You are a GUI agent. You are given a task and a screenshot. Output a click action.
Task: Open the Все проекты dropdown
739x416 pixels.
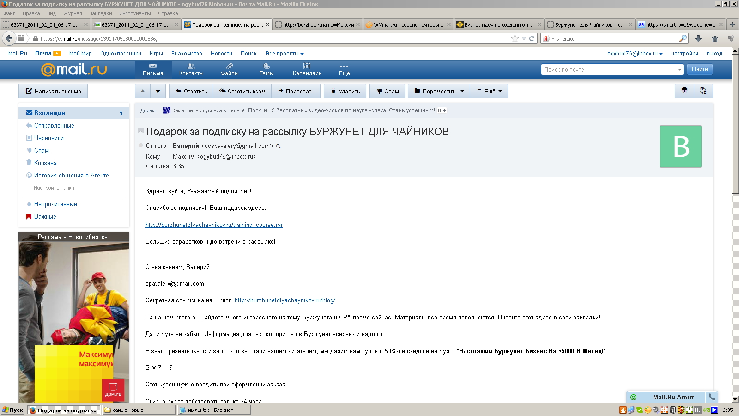[x=285, y=54]
